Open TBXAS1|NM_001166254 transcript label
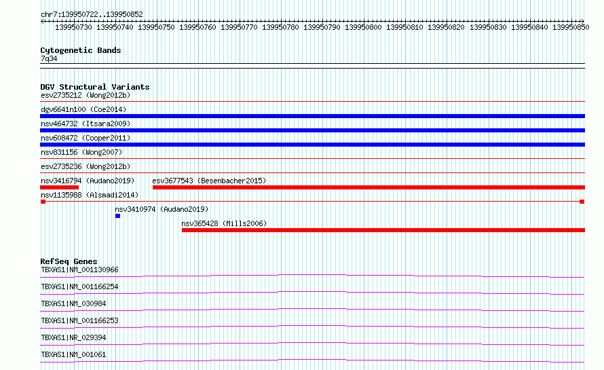Viewport: 604px width, 370px height. point(79,286)
